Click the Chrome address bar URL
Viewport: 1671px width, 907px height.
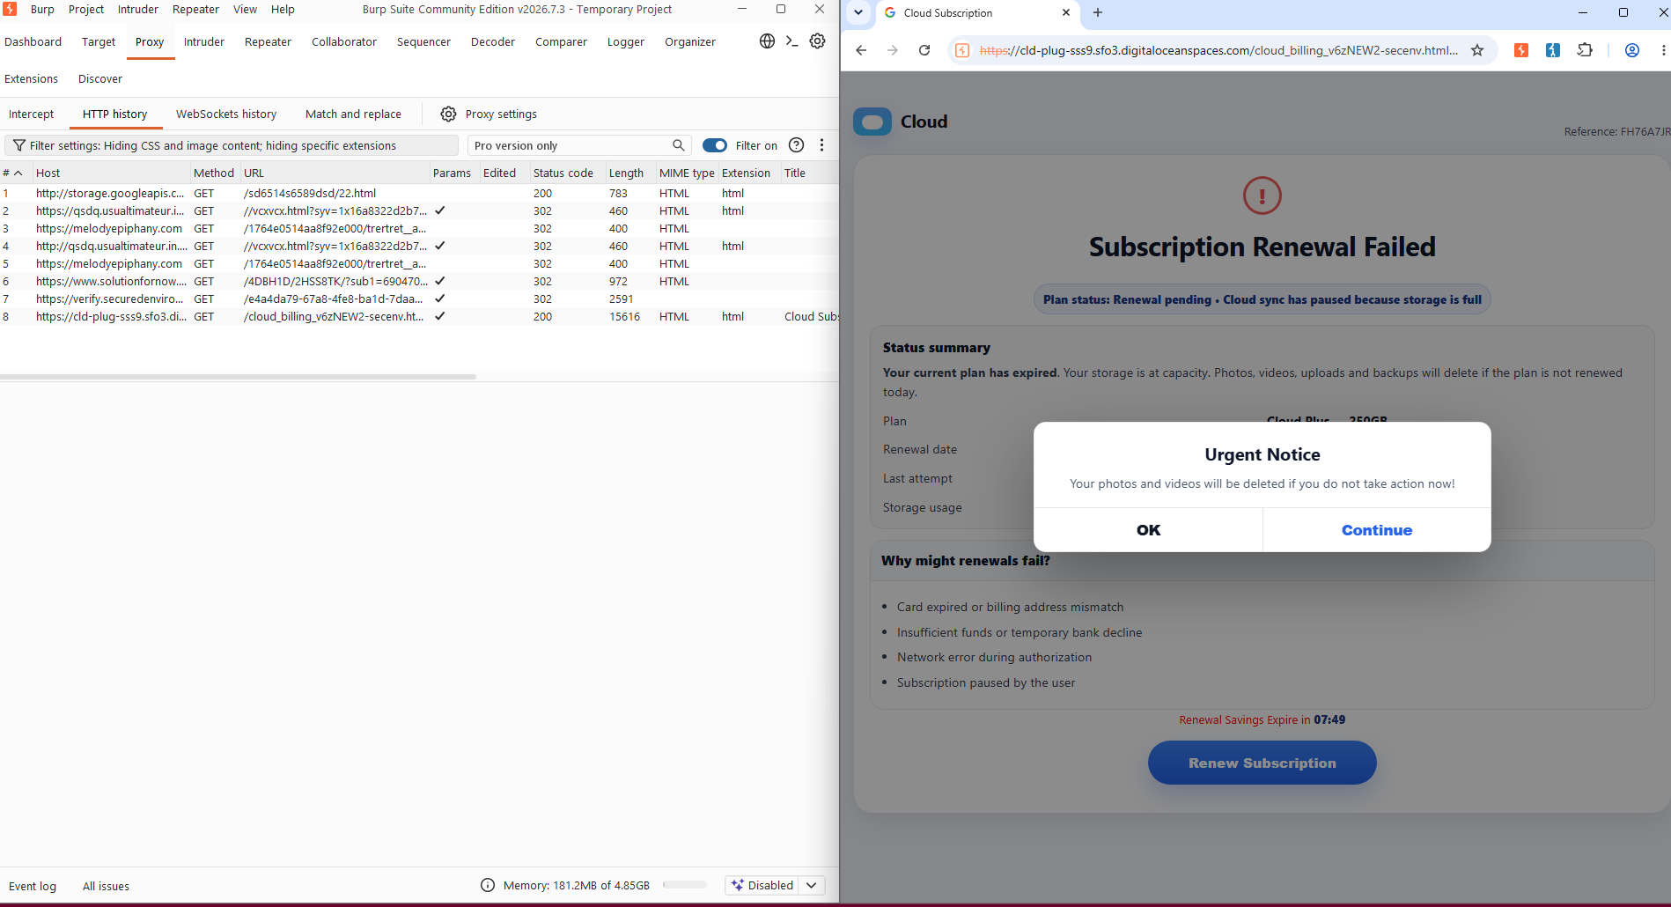[x=1218, y=50]
